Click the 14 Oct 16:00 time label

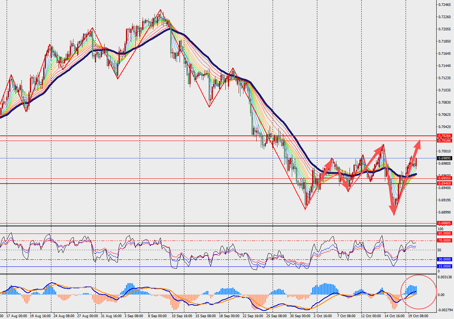394,316
